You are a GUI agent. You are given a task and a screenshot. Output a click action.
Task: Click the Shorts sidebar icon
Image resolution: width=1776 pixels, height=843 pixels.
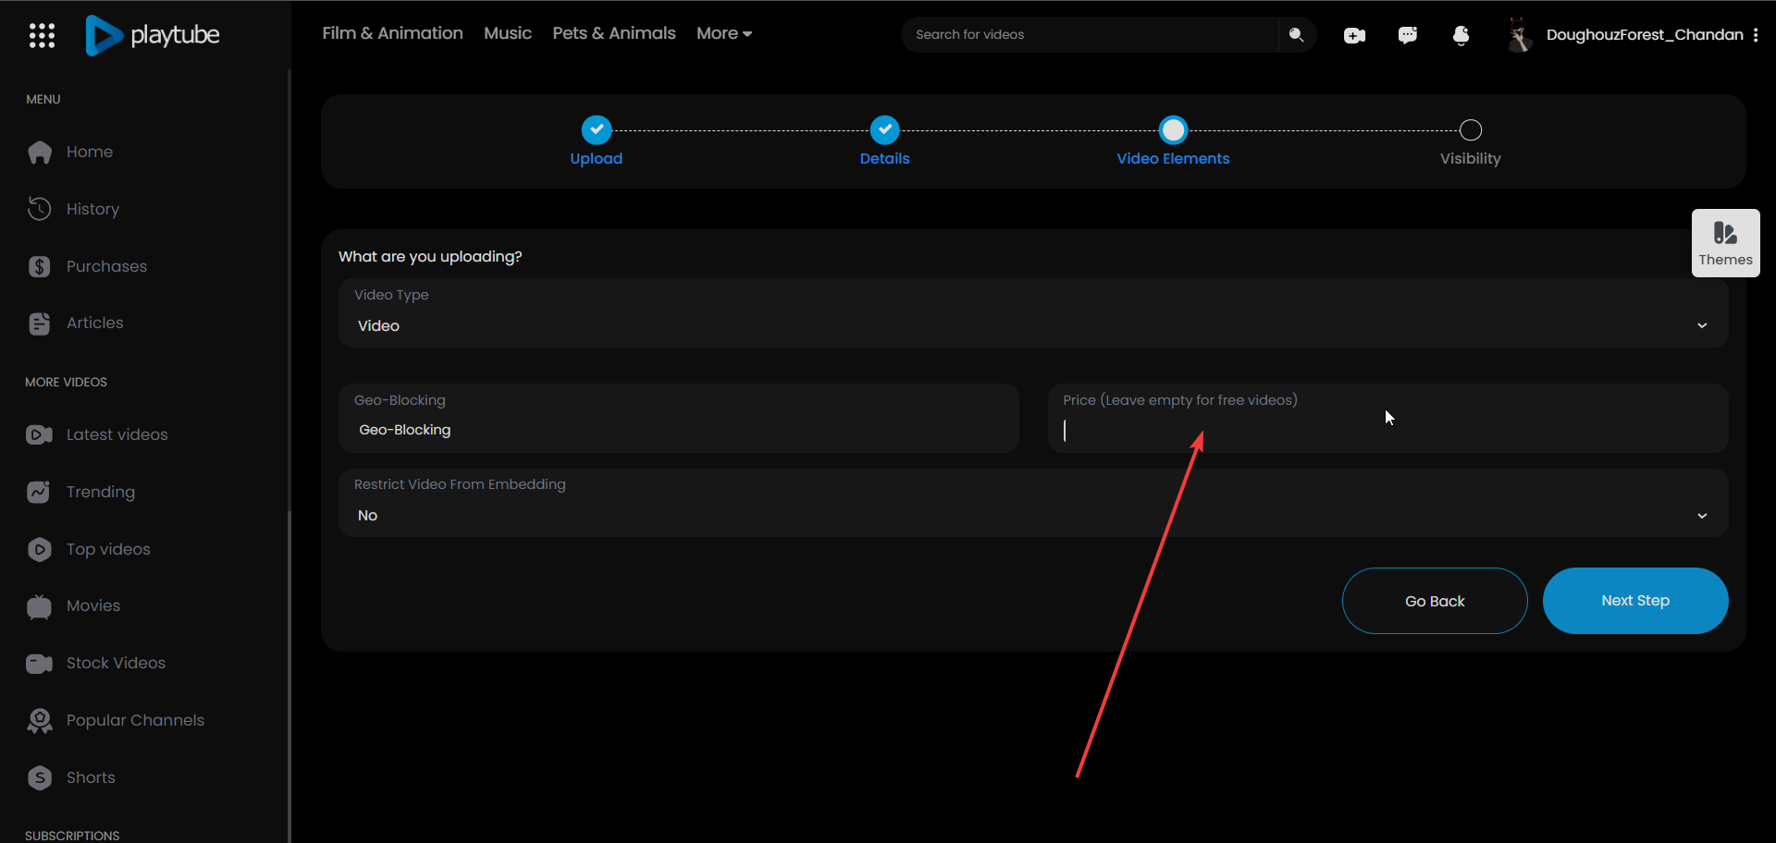[39, 777]
